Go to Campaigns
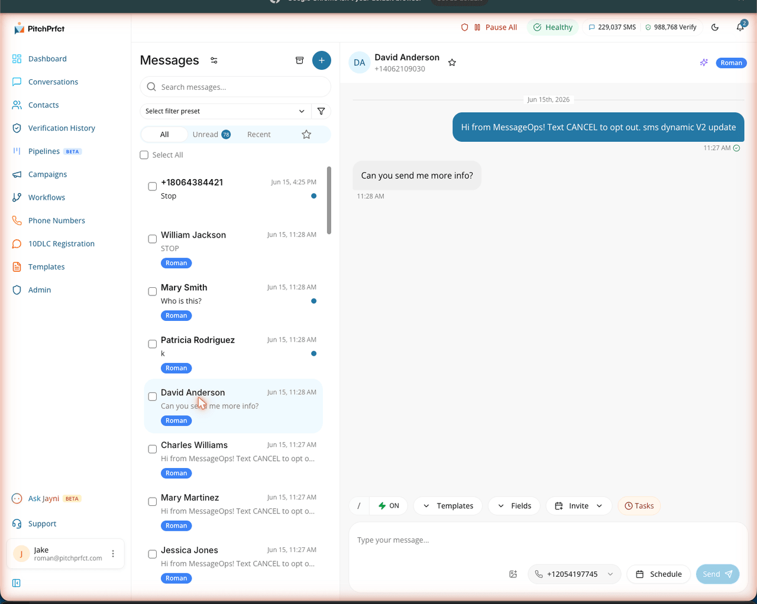The image size is (757, 604). click(47, 174)
